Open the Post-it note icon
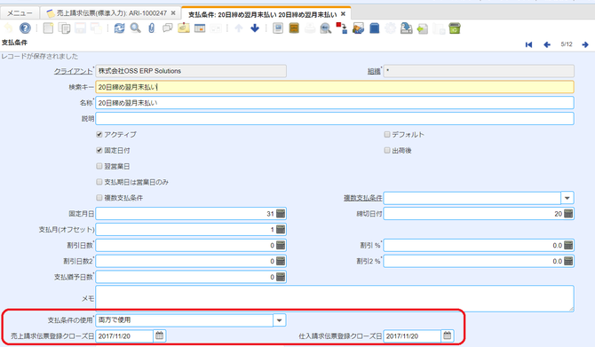 click(x=184, y=28)
